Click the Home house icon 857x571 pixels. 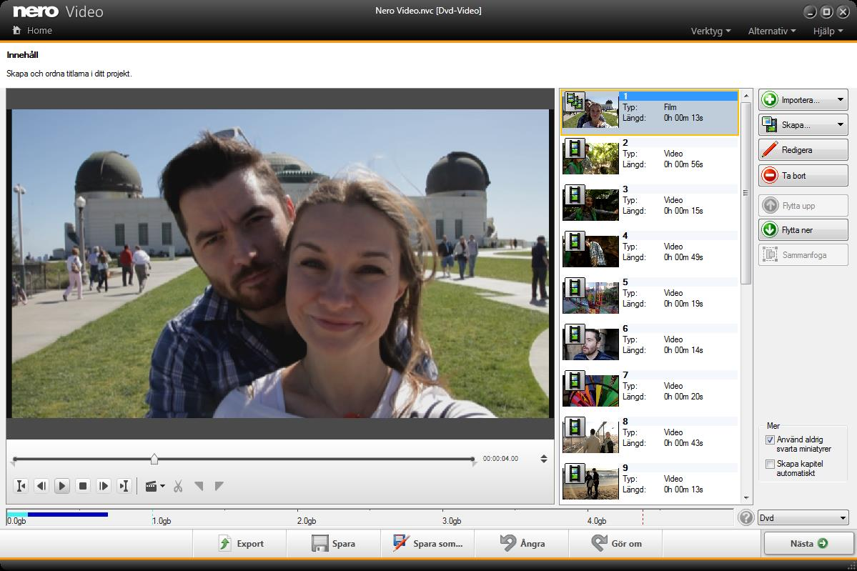[17, 30]
